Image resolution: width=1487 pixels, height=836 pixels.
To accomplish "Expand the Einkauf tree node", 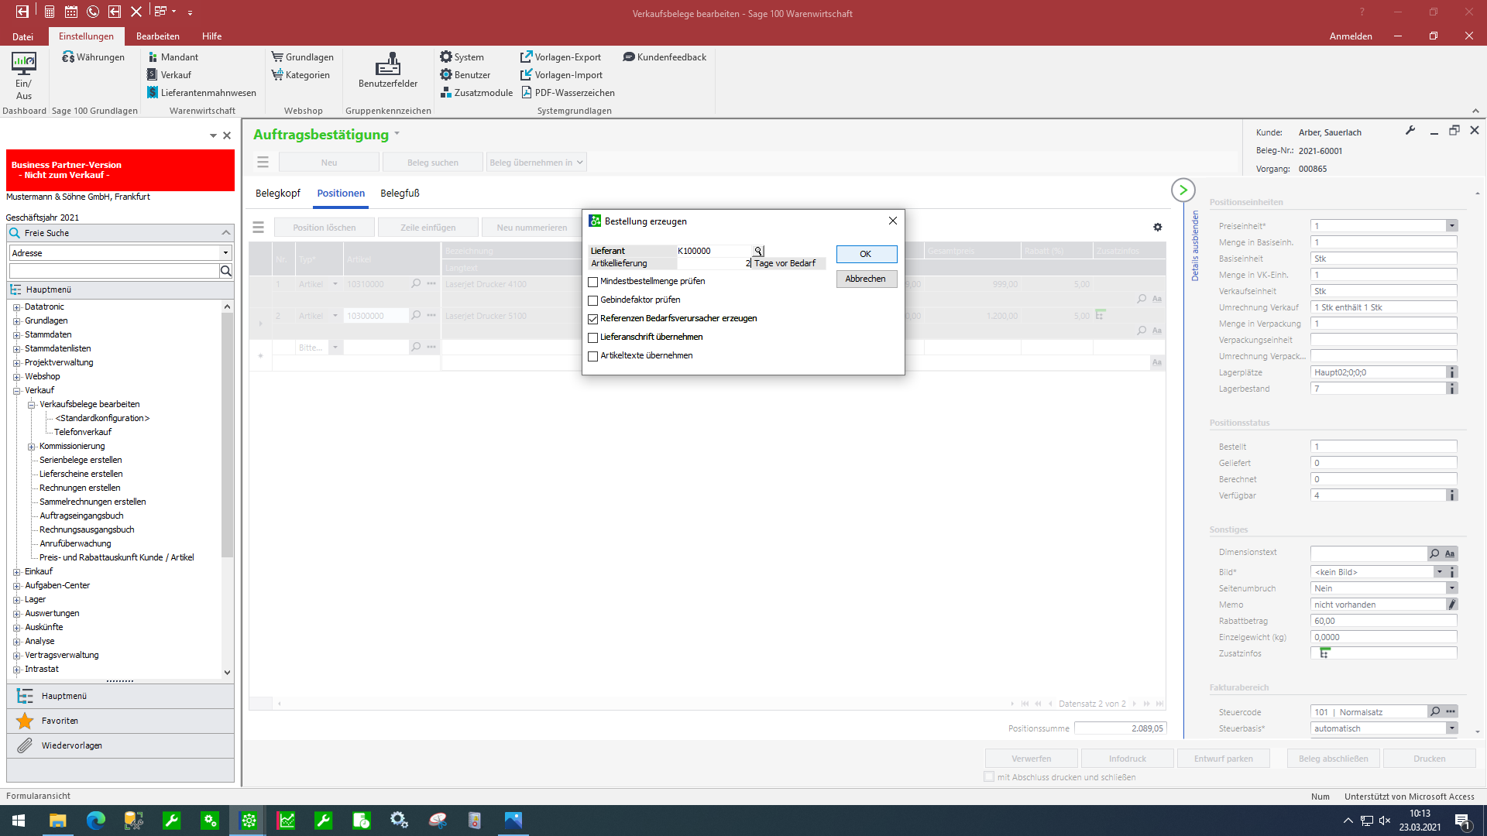I will tap(17, 572).
